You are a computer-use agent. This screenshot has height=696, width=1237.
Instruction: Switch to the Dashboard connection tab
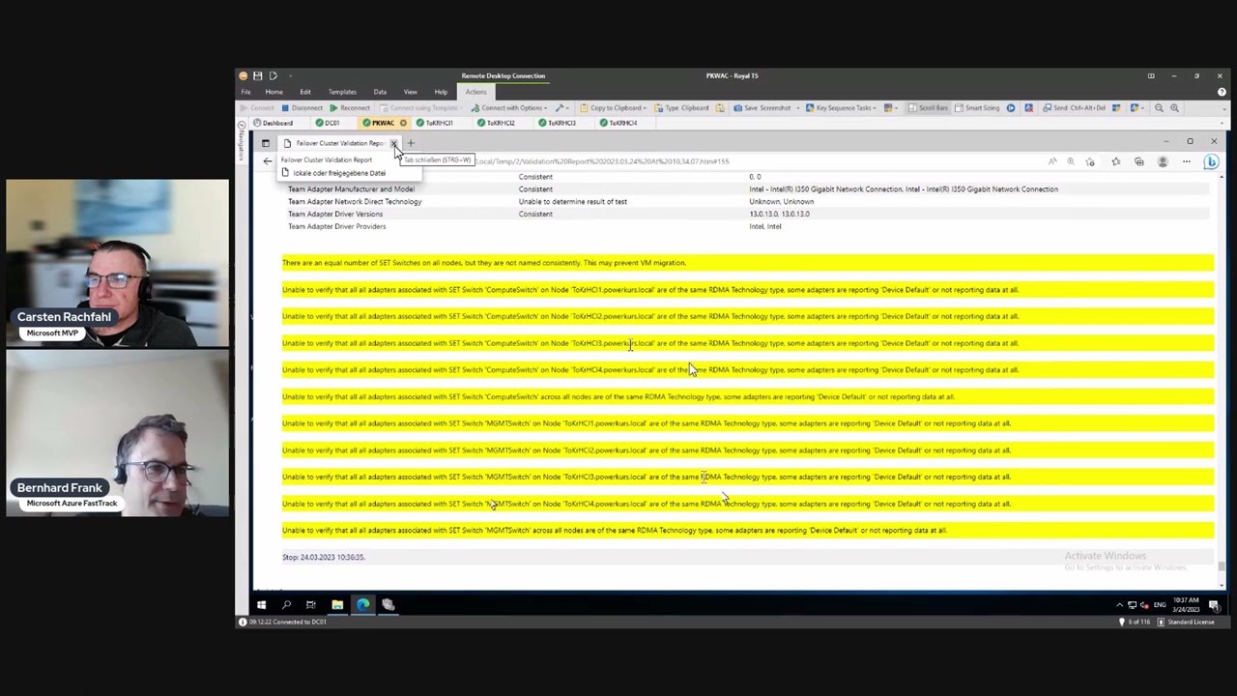273,123
